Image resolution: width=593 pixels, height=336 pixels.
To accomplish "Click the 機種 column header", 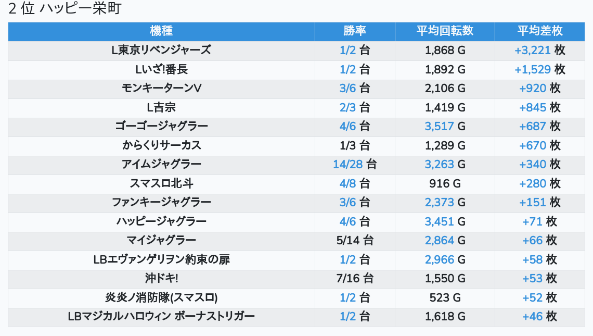I will (161, 31).
